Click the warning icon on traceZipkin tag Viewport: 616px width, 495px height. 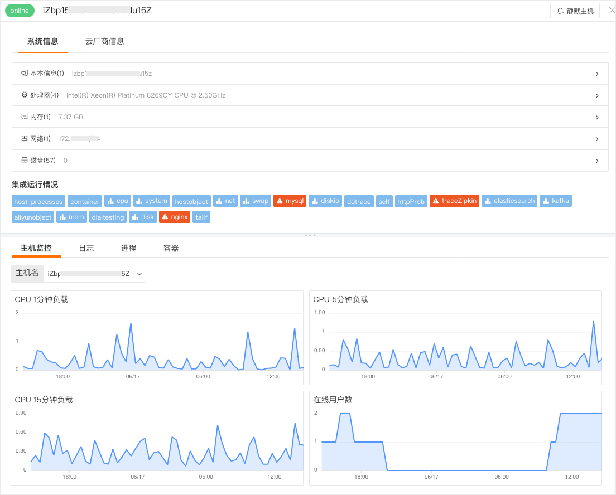[436, 201]
